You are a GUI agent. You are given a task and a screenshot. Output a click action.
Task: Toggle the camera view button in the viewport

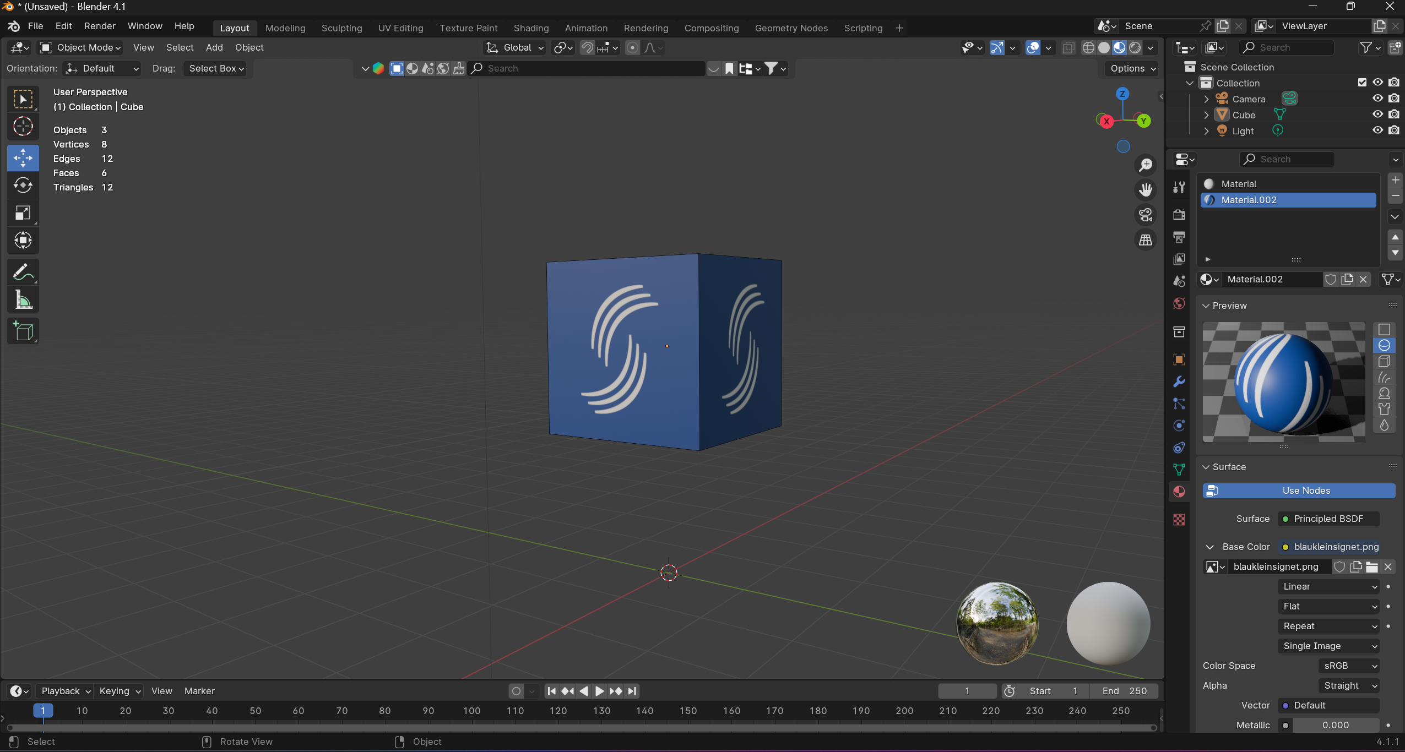click(1146, 215)
